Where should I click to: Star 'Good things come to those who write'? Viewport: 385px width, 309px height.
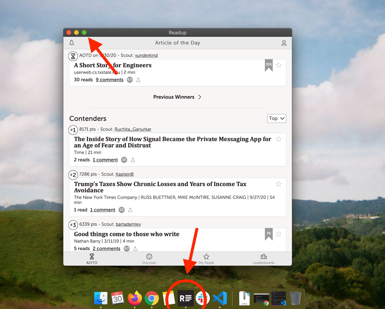coord(279,234)
